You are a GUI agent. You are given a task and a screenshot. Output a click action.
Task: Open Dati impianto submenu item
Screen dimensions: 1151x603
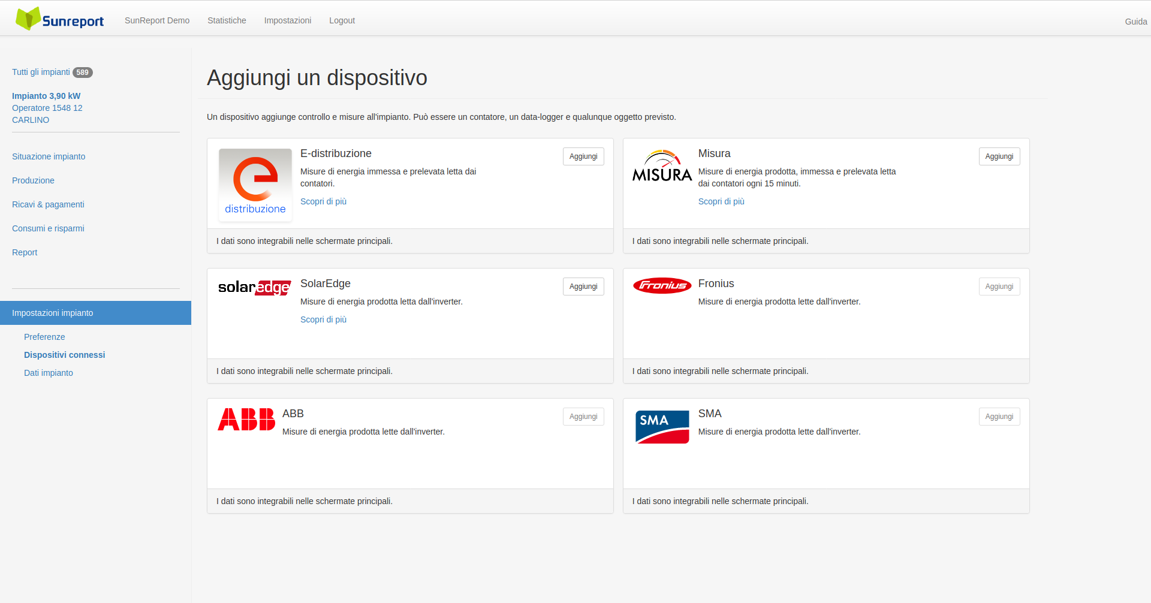pyautogui.click(x=49, y=373)
